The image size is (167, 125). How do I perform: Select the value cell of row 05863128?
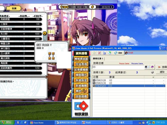coord(126,80)
